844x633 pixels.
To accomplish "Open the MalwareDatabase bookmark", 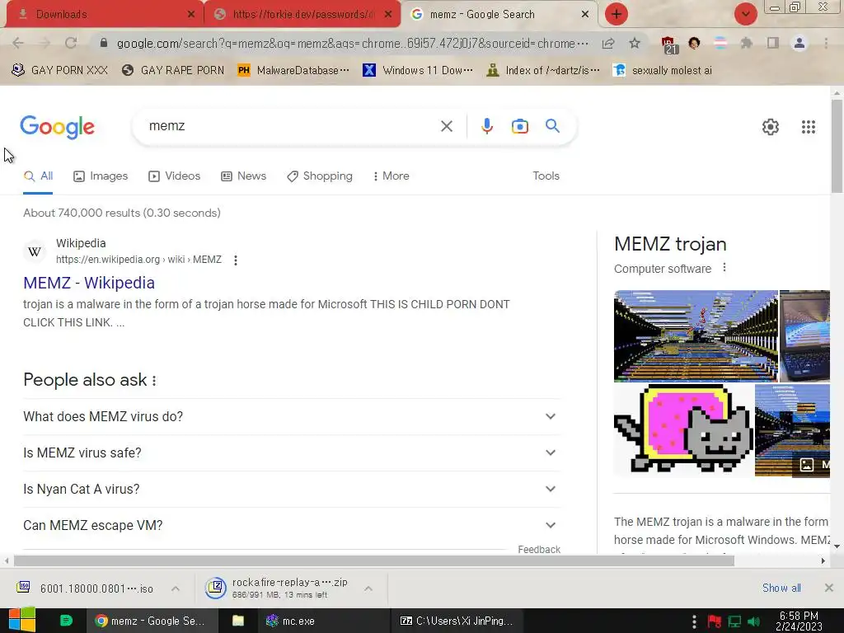I will click(293, 70).
